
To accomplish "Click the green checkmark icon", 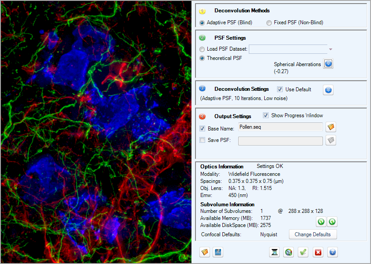I will point(303,252).
